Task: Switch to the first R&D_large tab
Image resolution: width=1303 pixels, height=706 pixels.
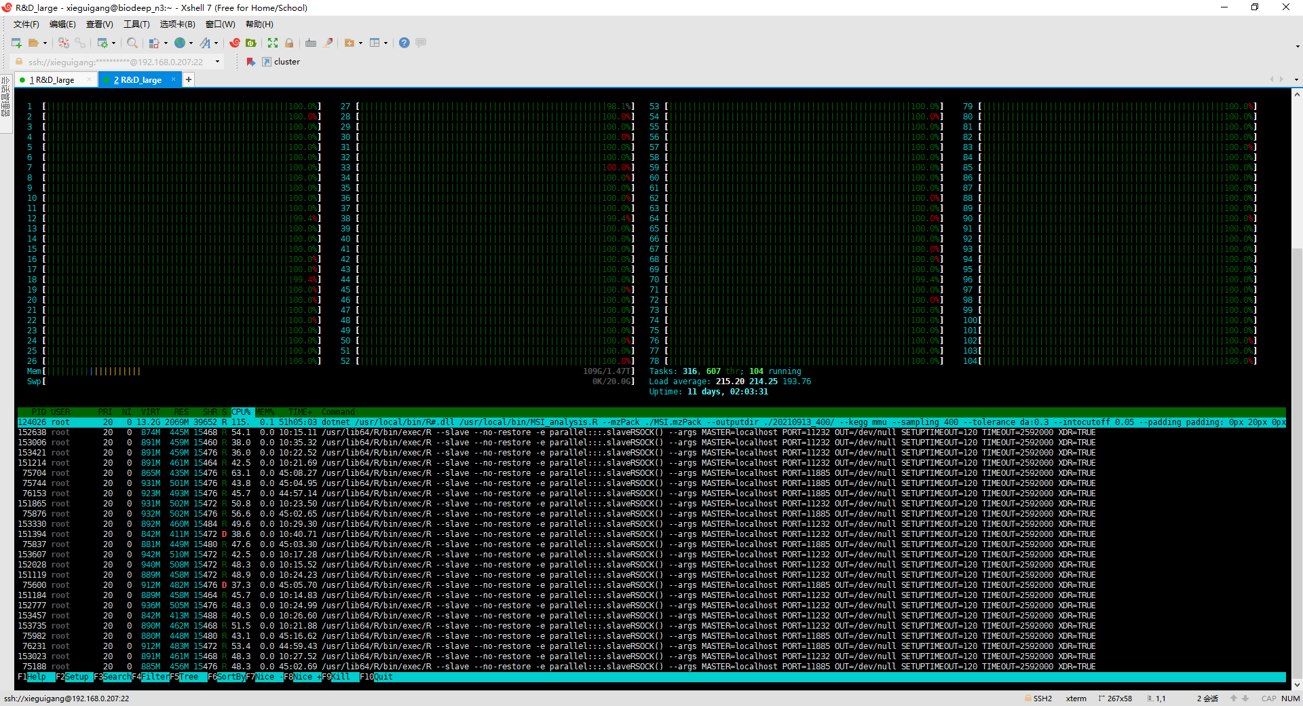Action: 54,80
